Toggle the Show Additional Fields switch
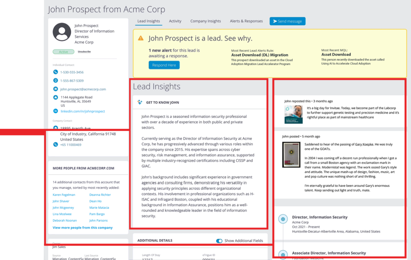Viewport: 411px width, 260px height. tap(219, 241)
